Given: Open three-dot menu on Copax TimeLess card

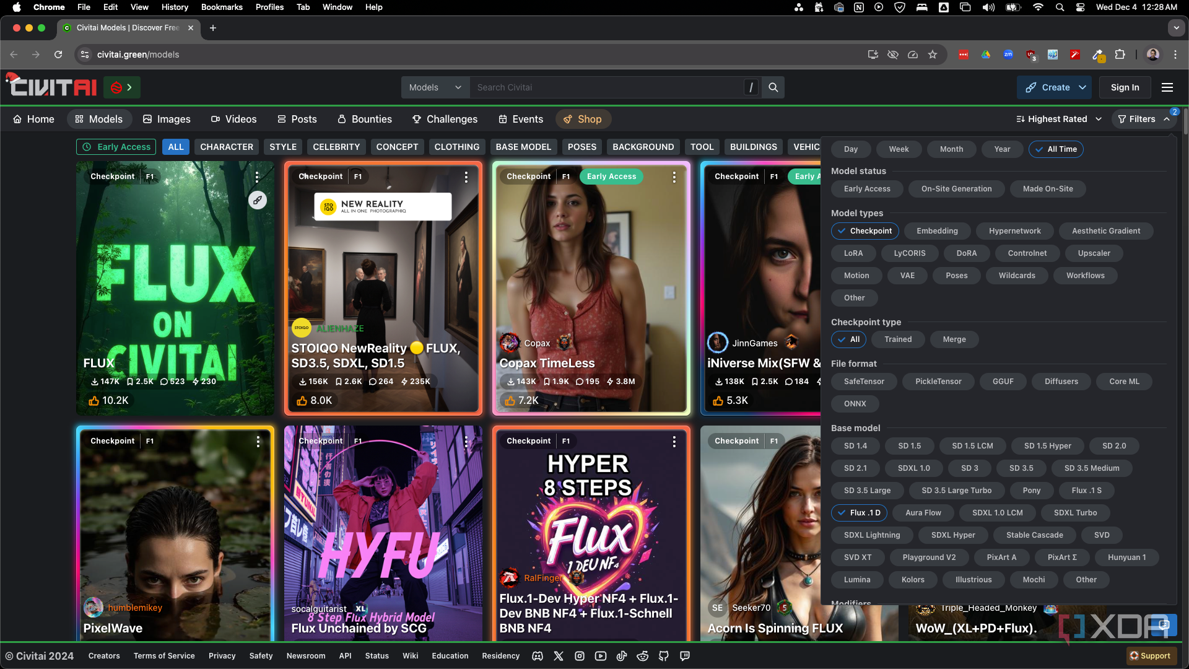Looking at the screenshot, I should (674, 177).
